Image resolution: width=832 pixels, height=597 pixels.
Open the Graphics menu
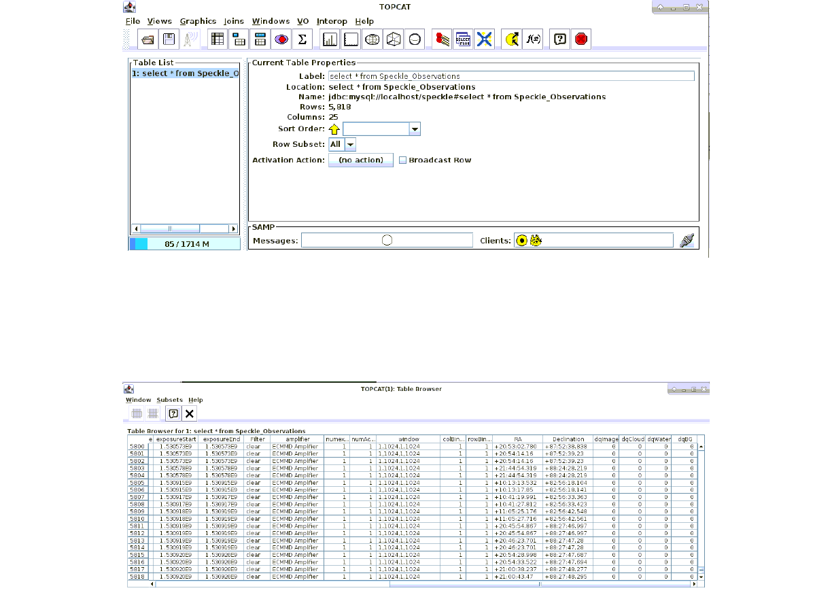[198, 21]
